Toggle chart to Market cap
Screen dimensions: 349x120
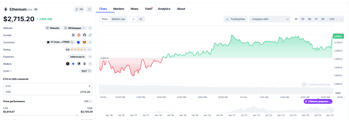118,19
